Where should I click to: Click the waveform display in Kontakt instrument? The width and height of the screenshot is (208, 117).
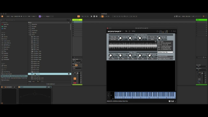pos(133,46)
